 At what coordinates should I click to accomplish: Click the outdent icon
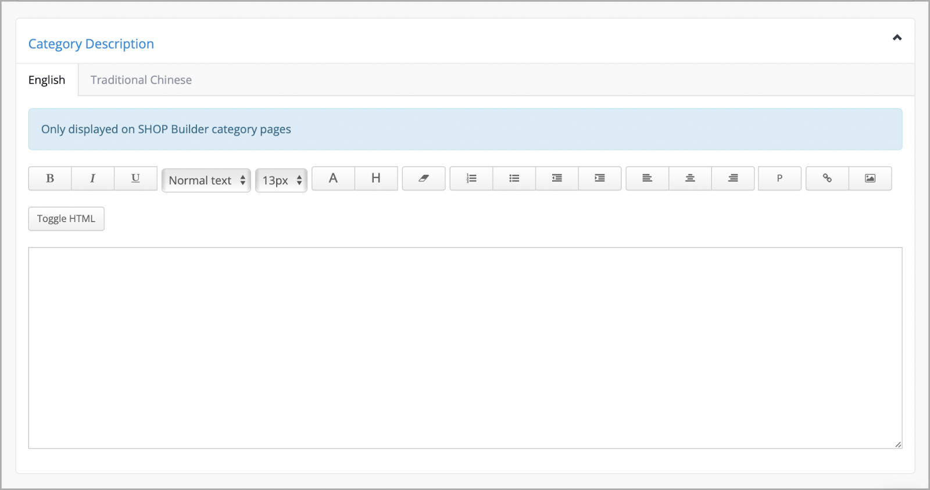557,178
